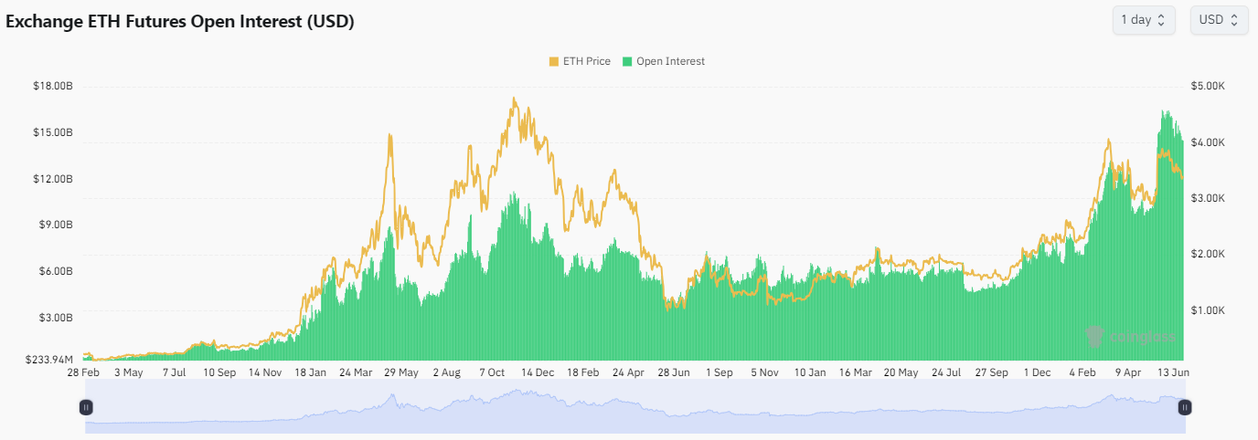Viewport: 1258px width, 440px height.
Task: Click the right range slider pause handle
Action: [1184, 407]
